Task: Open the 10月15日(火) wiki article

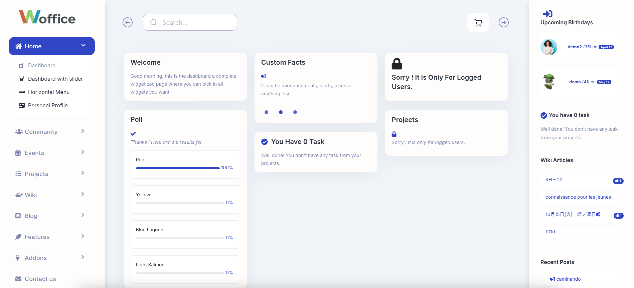Action: tap(573, 214)
